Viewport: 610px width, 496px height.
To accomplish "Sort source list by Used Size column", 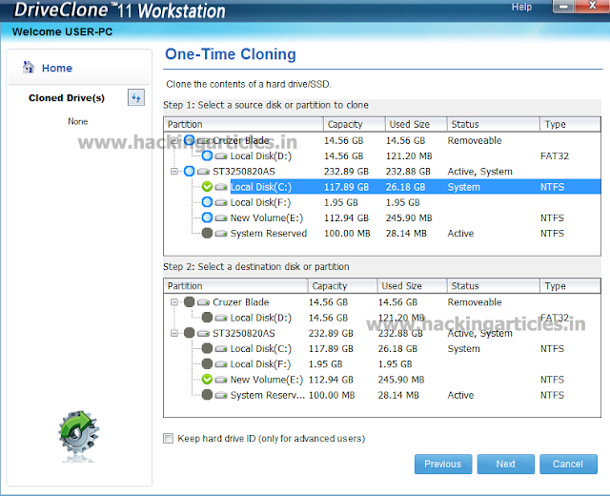I will pyautogui.click(x=417, y=124).
